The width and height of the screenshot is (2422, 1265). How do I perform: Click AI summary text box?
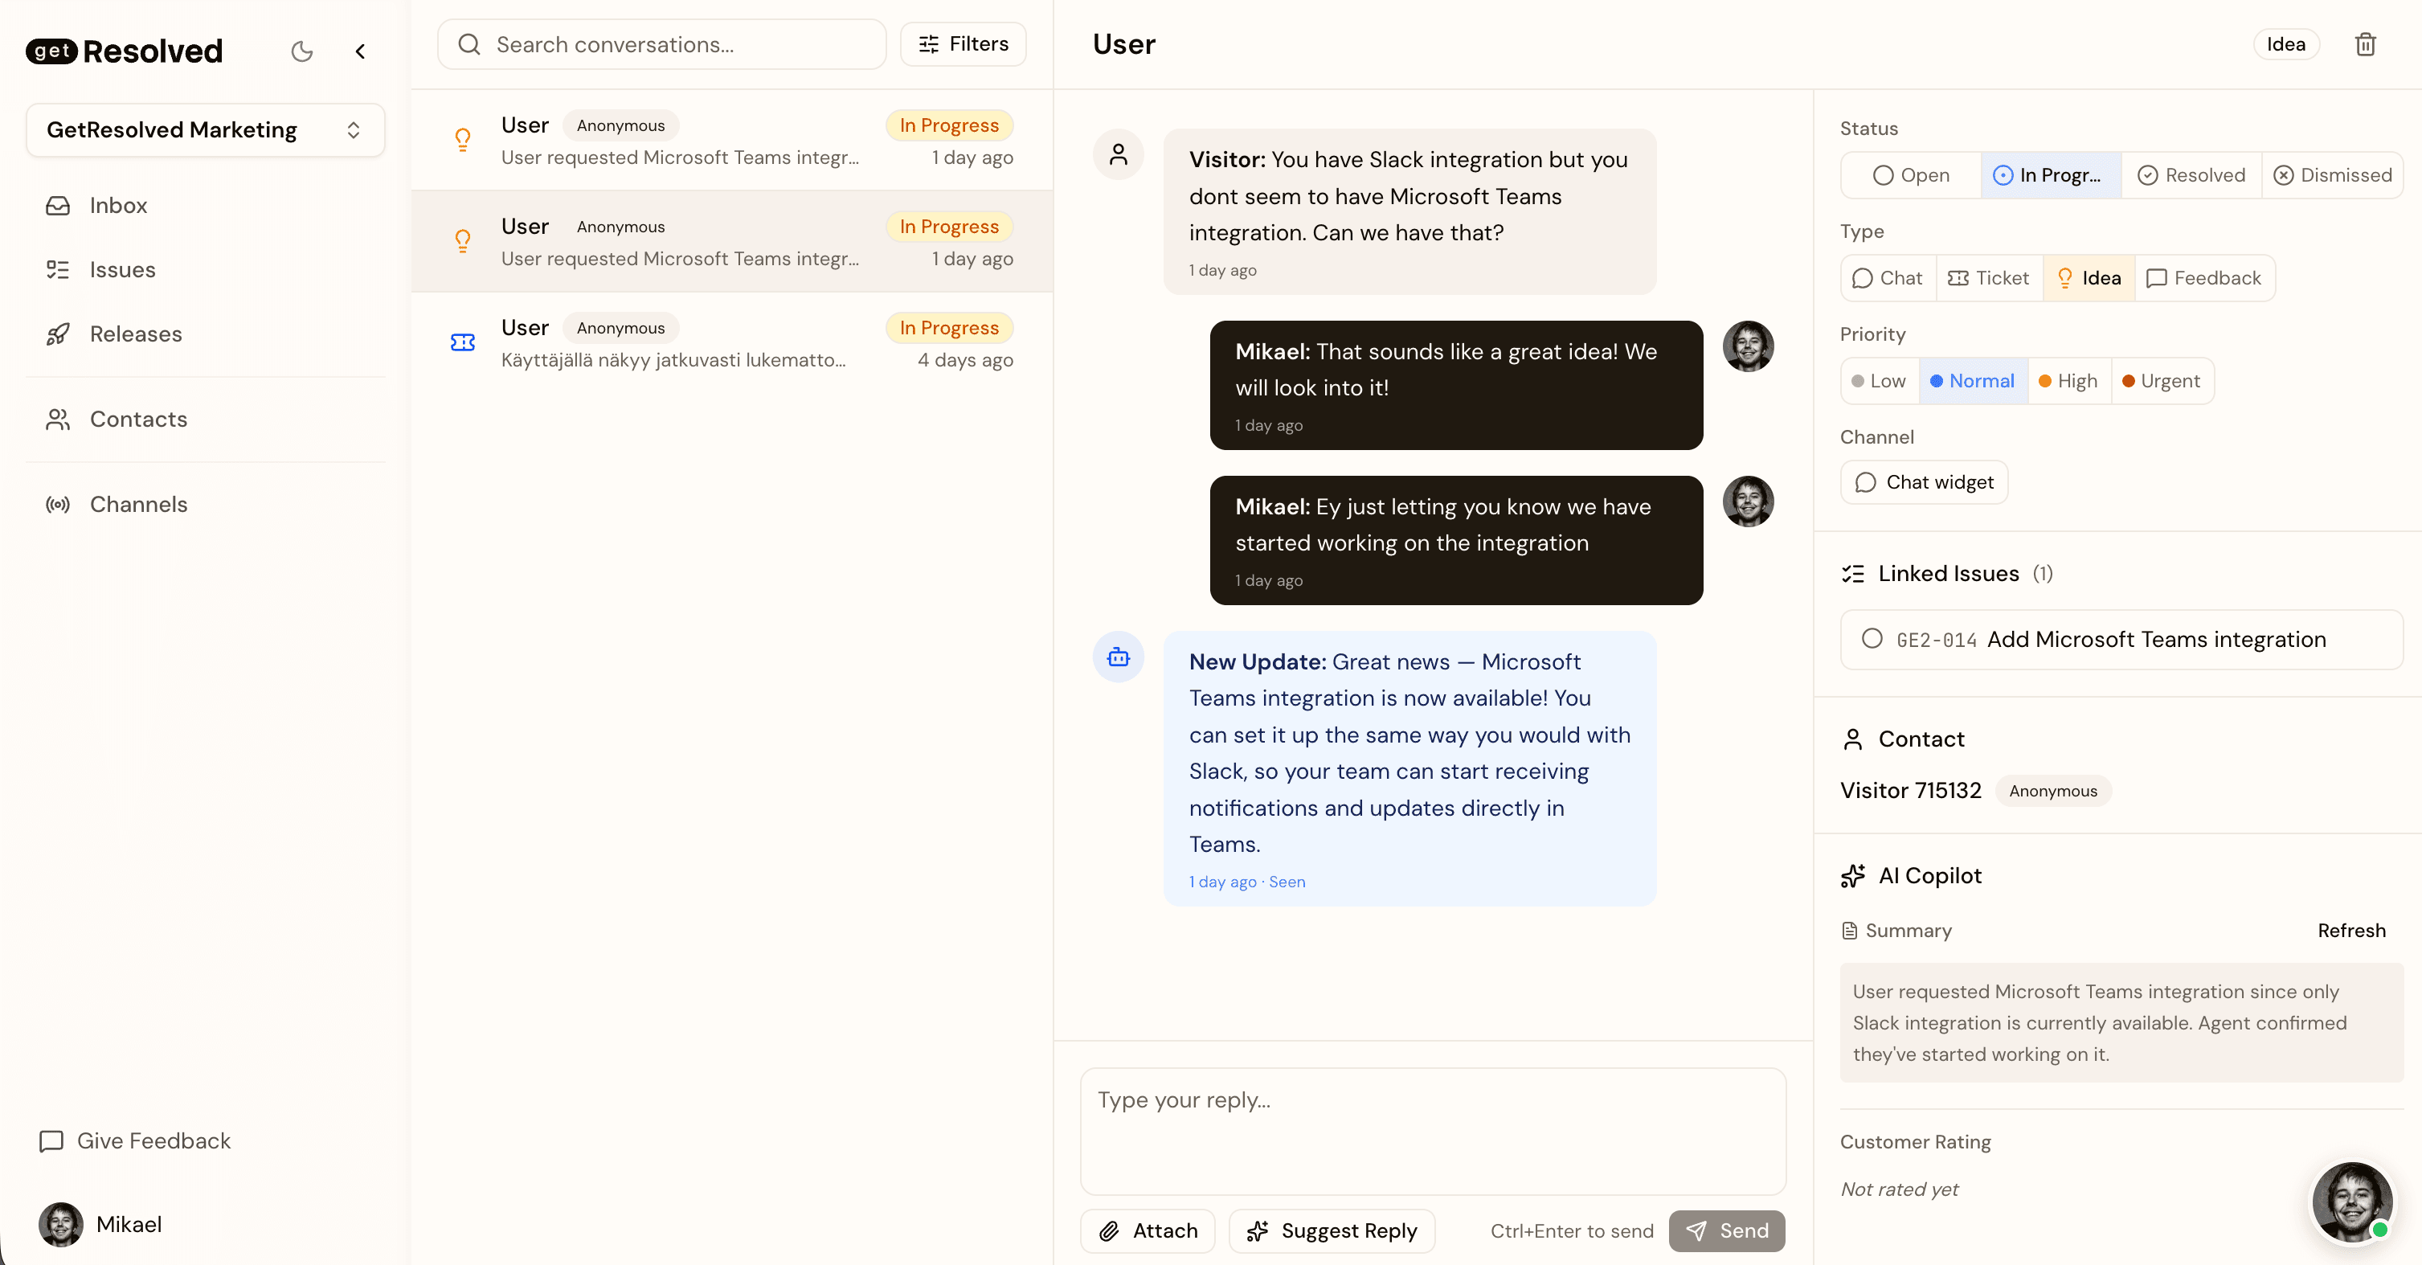tap(2121, 1022)
